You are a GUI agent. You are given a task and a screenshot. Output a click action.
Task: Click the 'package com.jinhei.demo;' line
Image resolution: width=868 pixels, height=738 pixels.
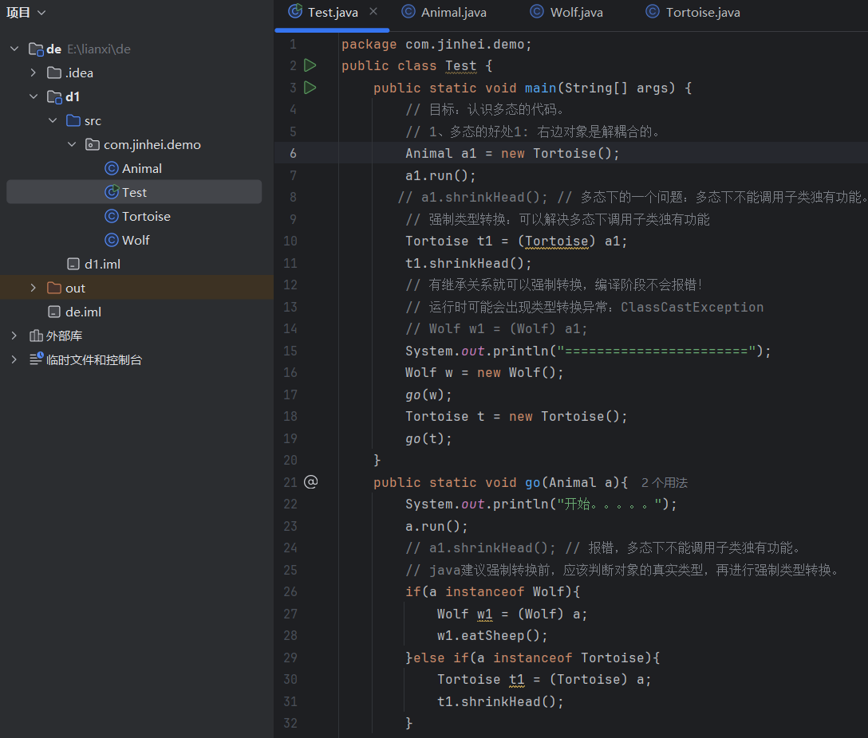coord(436,44)
